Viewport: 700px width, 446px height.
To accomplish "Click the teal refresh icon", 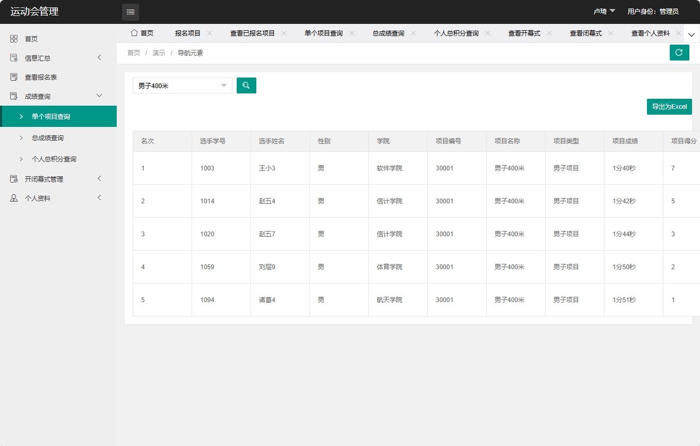I will pyautogui.click(x=679, y=53).
